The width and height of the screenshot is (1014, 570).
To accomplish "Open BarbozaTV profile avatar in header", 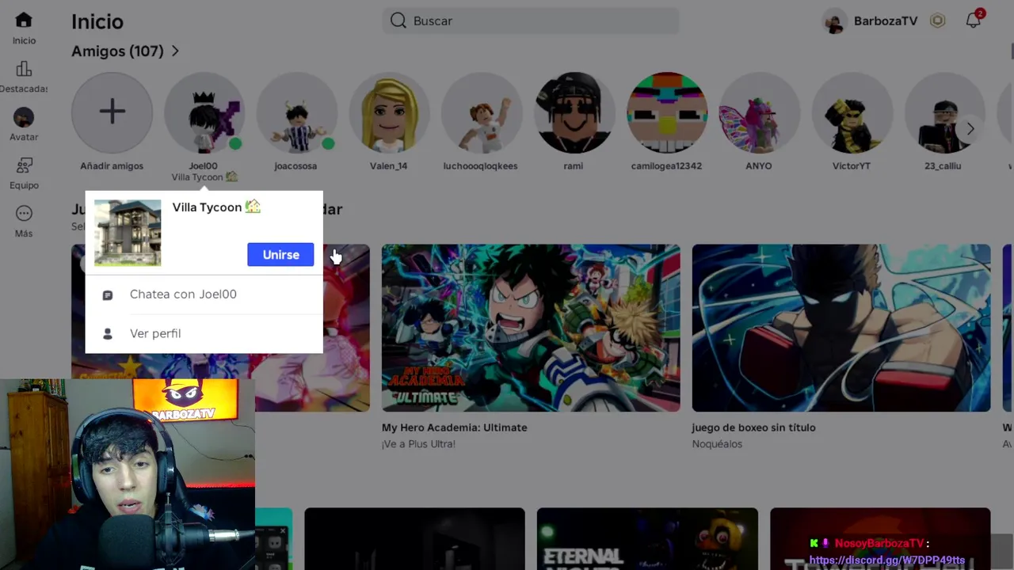I will point(835,21).
